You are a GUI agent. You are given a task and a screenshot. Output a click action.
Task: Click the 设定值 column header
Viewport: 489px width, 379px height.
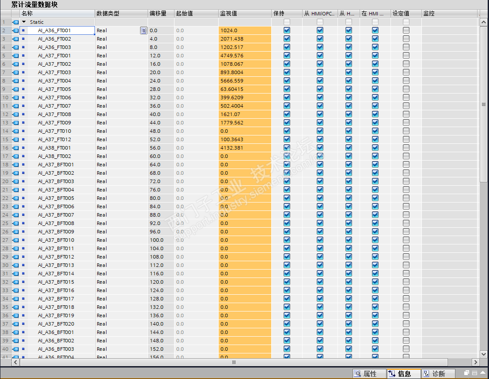coord(406,13)
